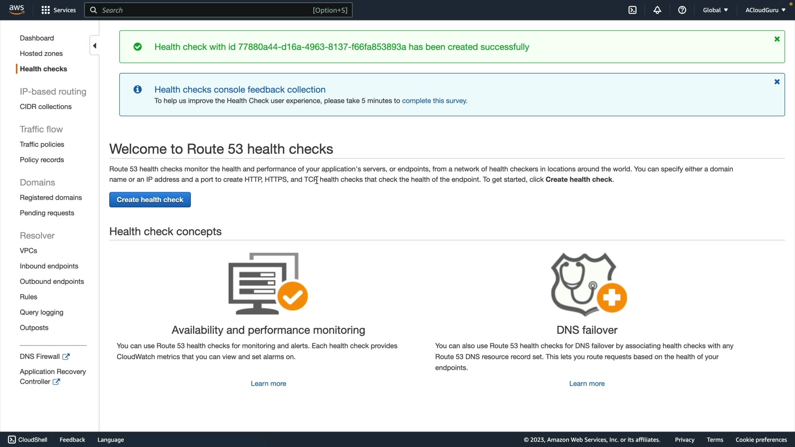Collapse the left navigation sidebar

(x=94, y=46)
